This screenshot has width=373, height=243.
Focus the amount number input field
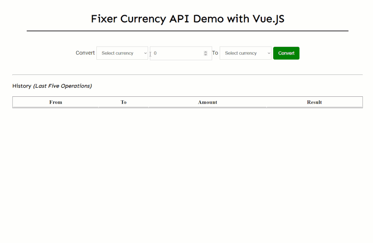click(181, 53)
